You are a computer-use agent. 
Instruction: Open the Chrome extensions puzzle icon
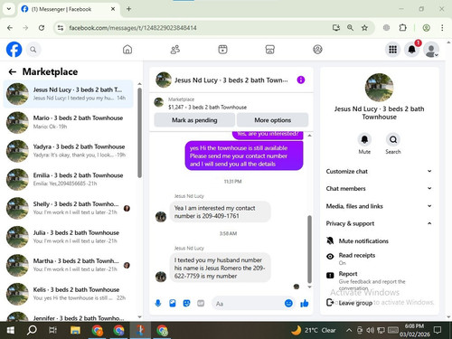pos(402,28)
